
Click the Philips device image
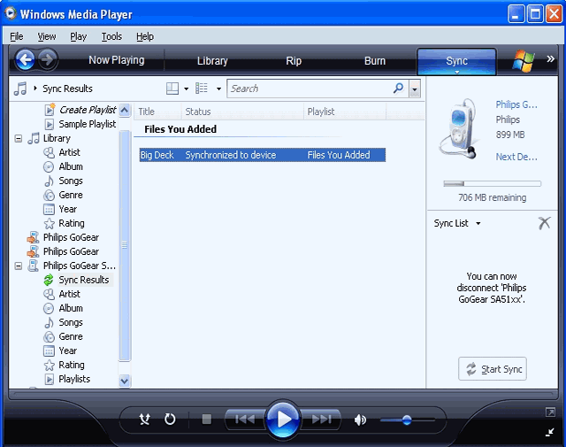459,129
